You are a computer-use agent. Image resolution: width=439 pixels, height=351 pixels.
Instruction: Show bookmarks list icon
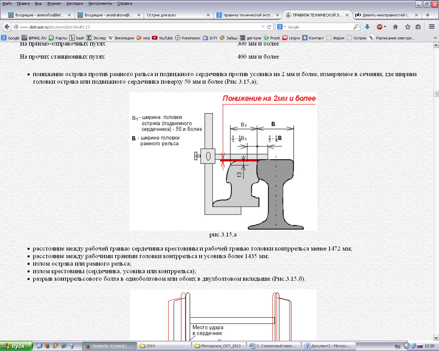(x=418, y=27)
